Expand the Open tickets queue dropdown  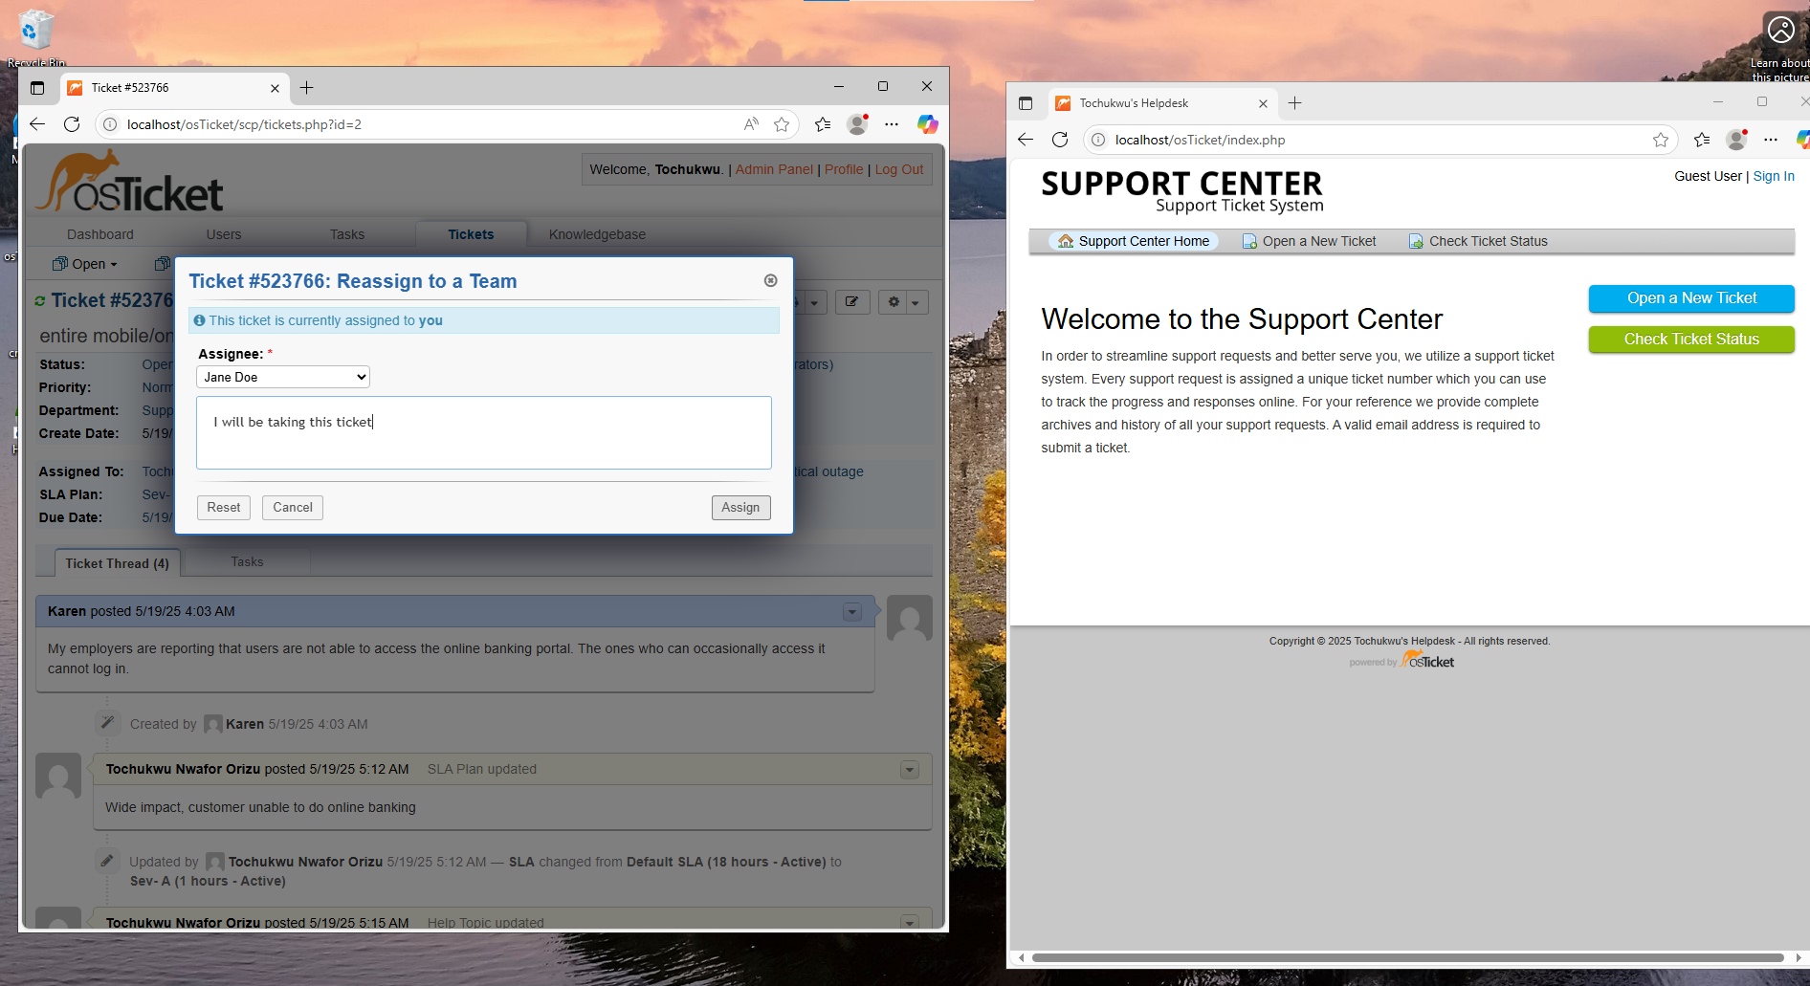pos(86,264)
